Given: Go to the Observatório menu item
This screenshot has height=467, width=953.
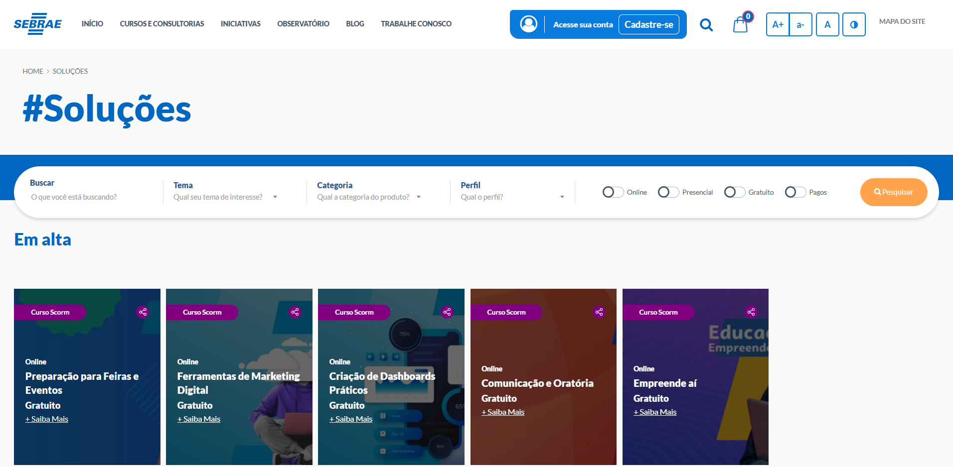Looking at the screenshot, I should click(x=303, y=23).
